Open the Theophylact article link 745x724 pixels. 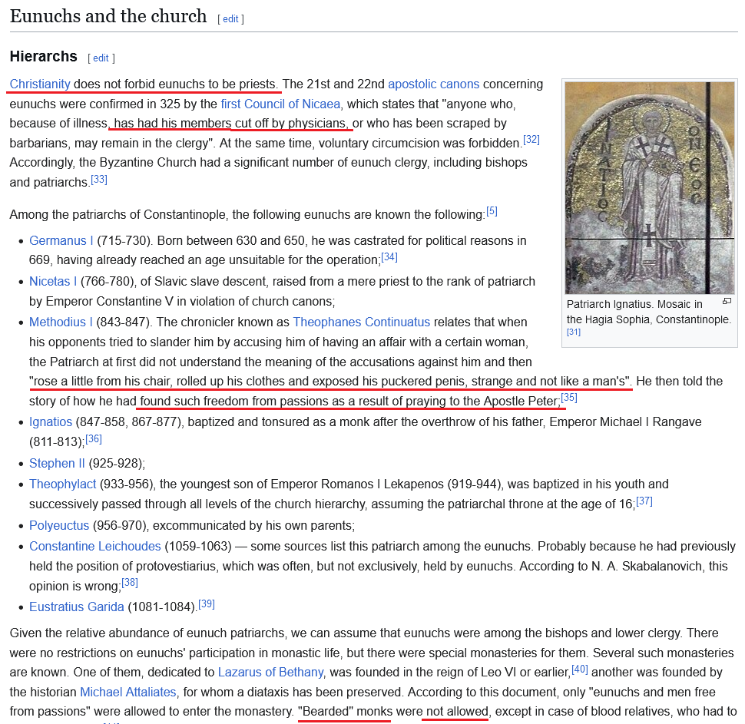pos(63,484)
